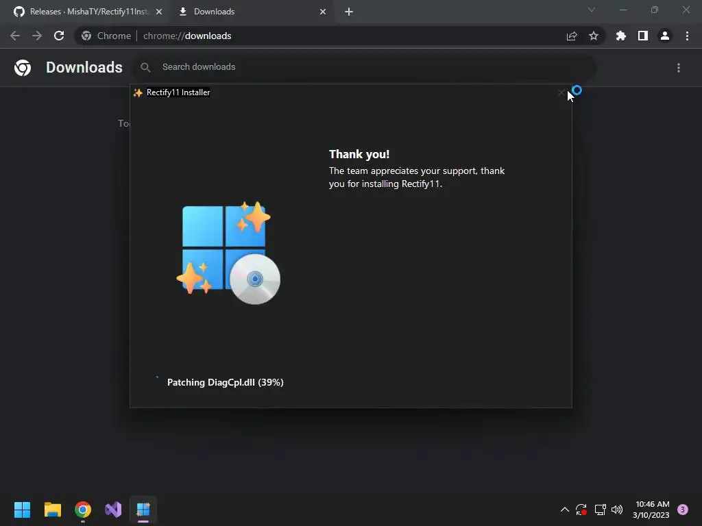
Task: Go back to previous page
Action: coord(15,36)
